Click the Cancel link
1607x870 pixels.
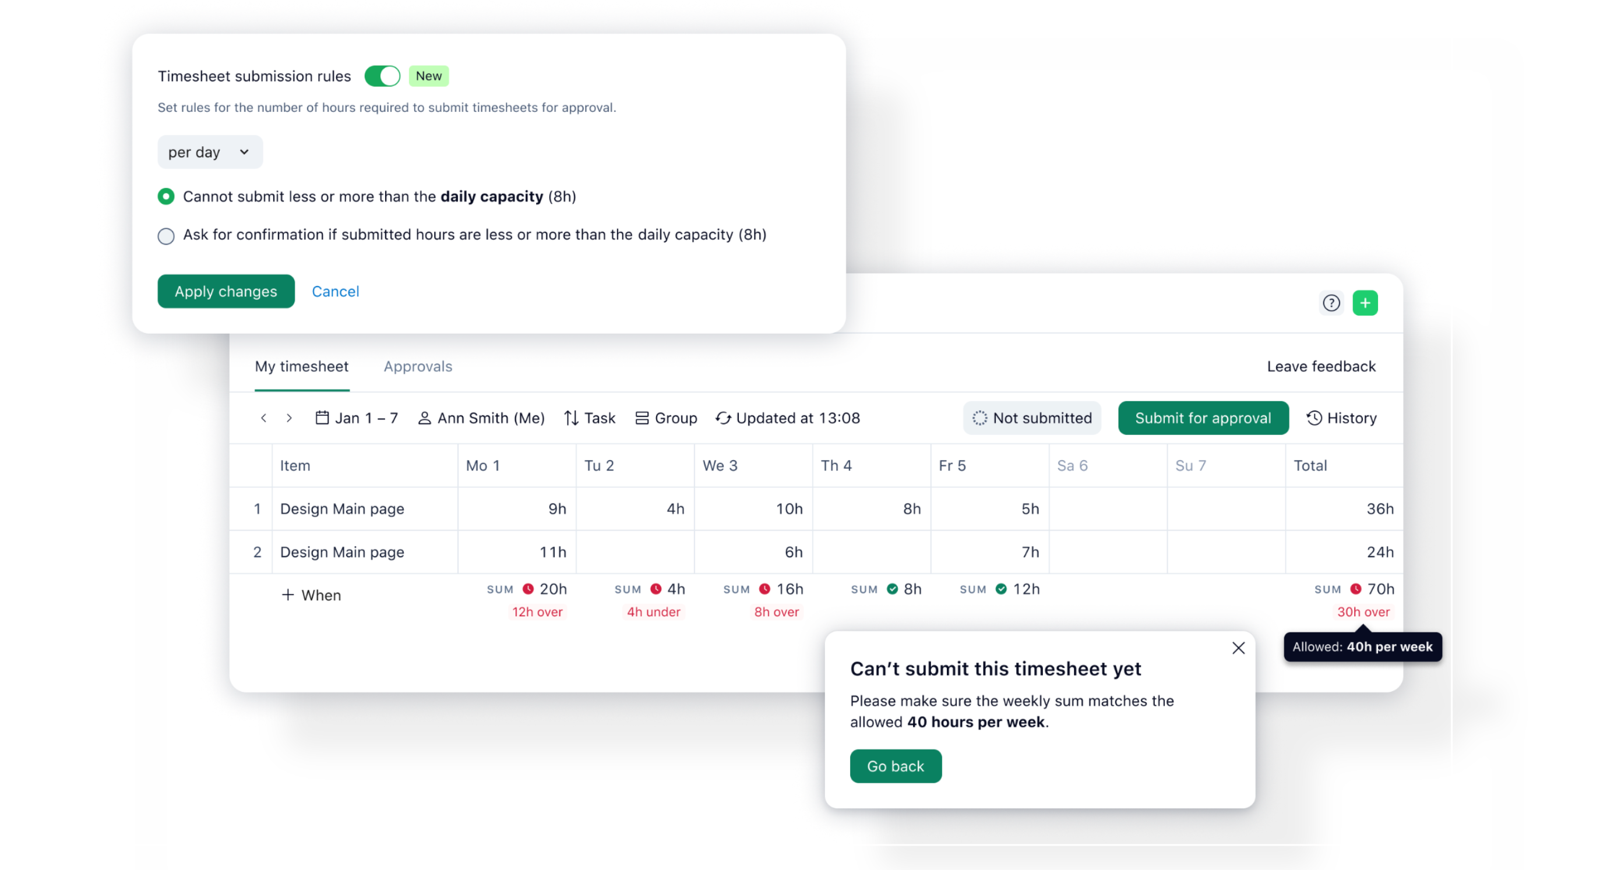pyautogui.click(x=335, y=291)
